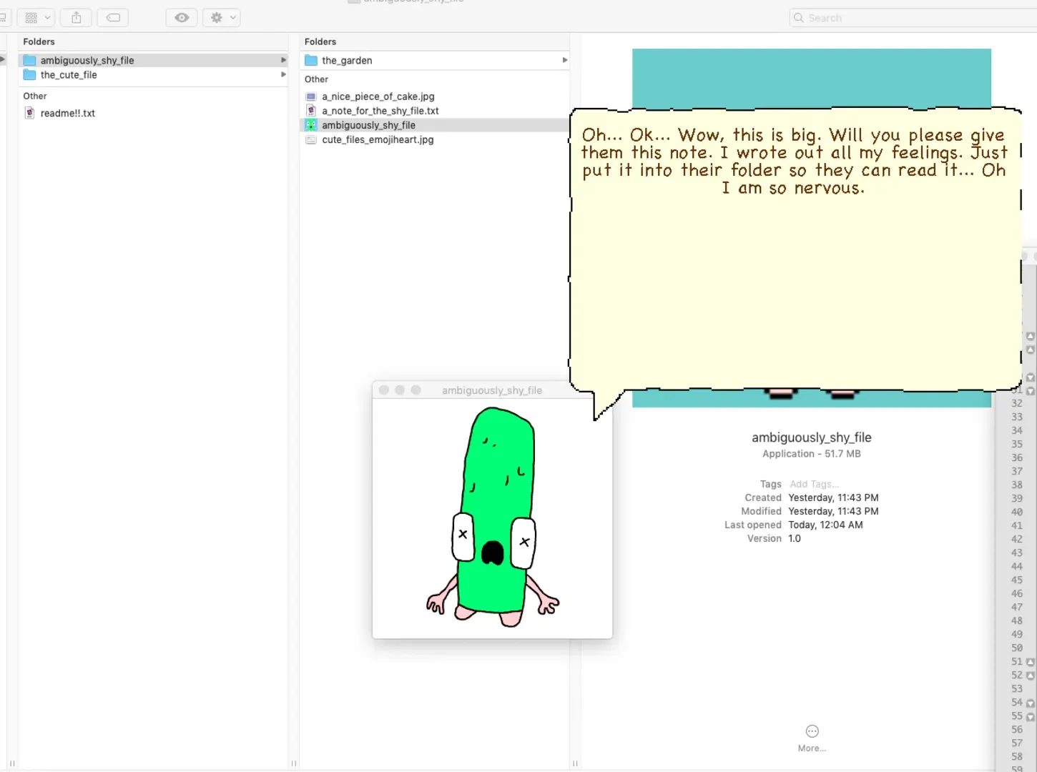Select cute_files_emojiheart.jpg image icon

pos(311,139)
